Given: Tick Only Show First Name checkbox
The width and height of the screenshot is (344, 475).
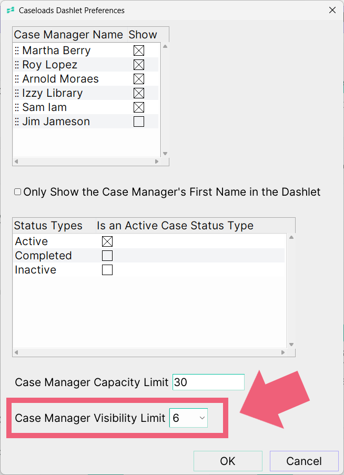Looking at the screenshot, I should (17, 192).
